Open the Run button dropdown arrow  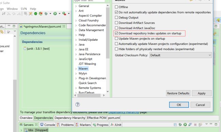click(x=60, y=14)
